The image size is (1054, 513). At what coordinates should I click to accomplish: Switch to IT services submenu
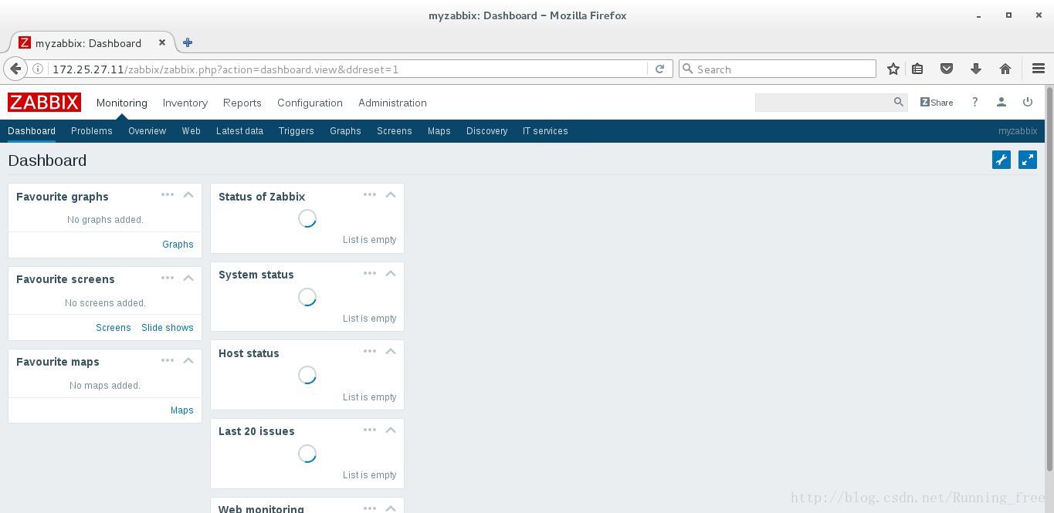[545, 131]
